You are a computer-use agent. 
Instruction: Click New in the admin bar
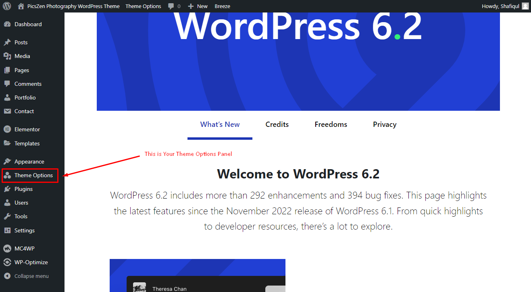(x=202, y=6)
